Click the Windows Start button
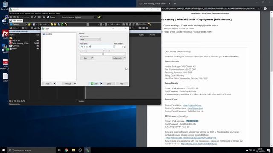The height and width of the screenshot is (153, 273). 3,150
